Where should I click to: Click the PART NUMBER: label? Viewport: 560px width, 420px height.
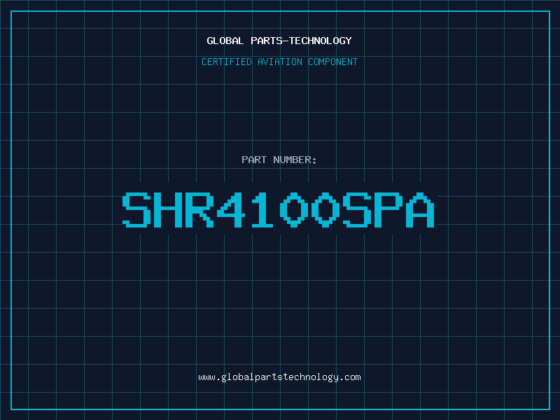pyautogui.click(x=279, y=160)
